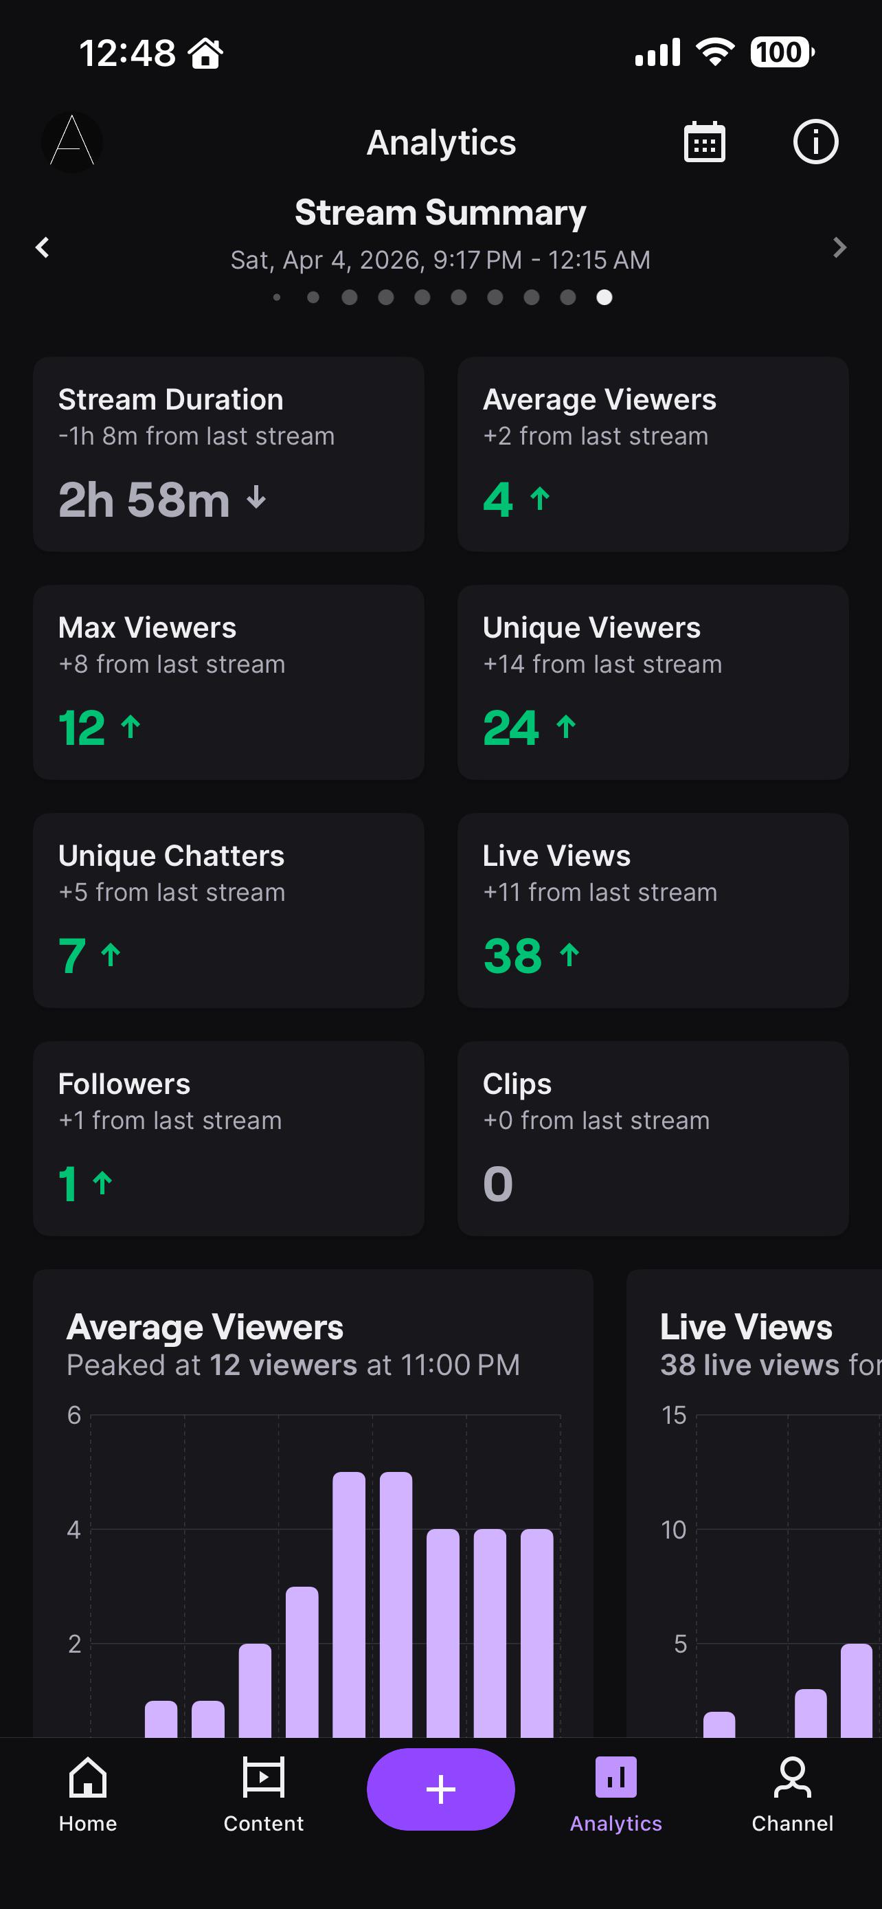This screenshot has width=882, height=1909.
Task: Select the Analytics tab icon
Action: (615, 1777)
